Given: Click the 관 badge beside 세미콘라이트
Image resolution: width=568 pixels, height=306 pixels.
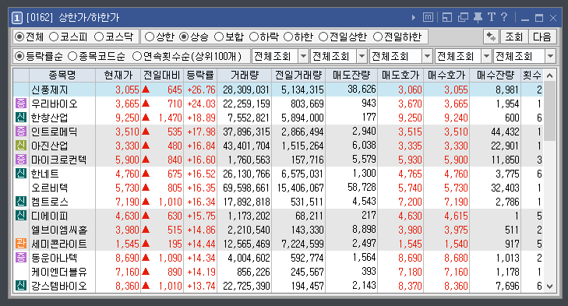Looking at the screenshot, I should coord(21,244).
